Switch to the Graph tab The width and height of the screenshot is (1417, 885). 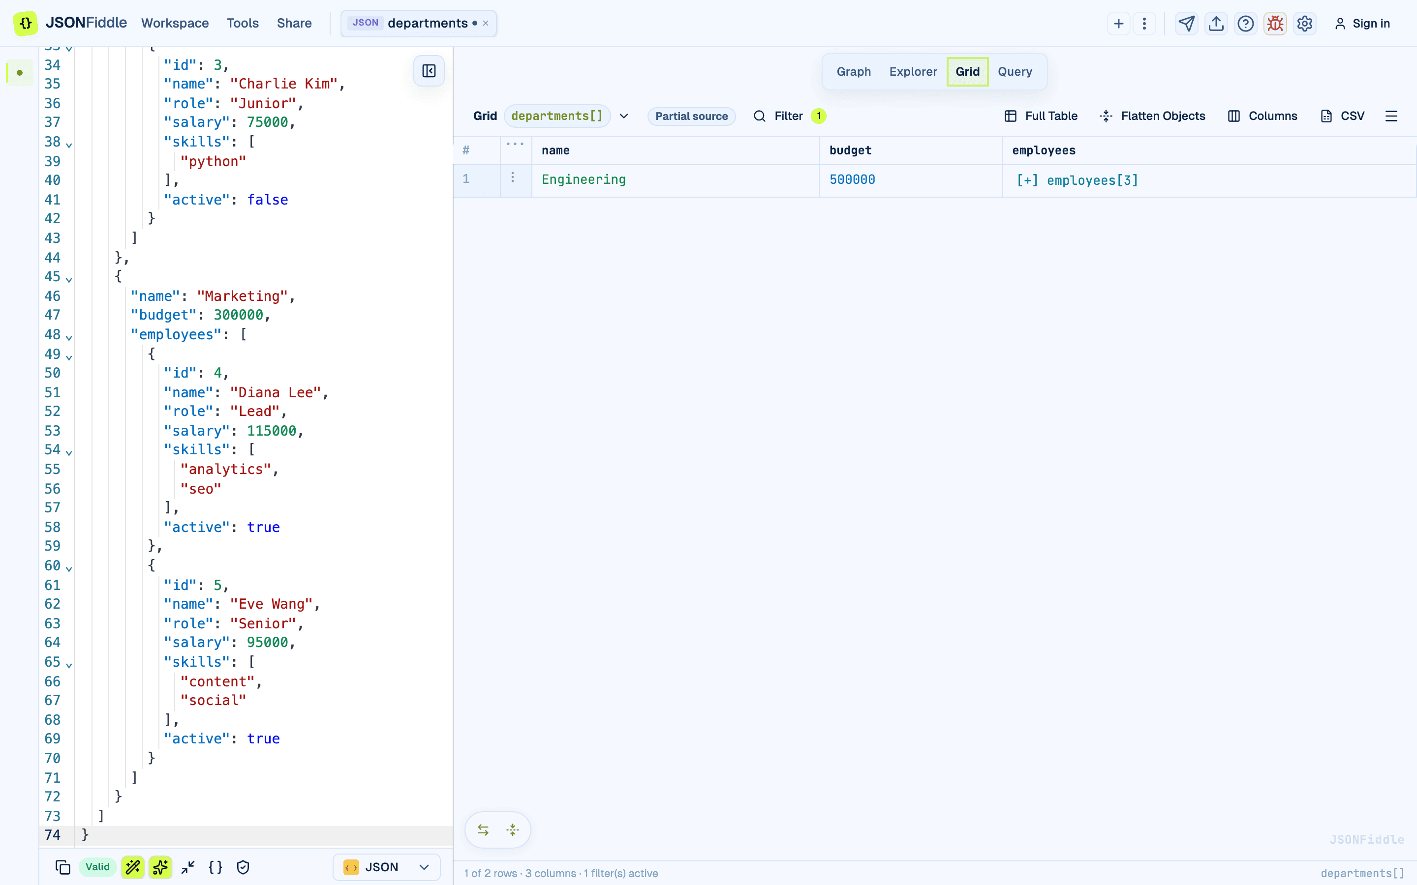[x=854, y=71]
